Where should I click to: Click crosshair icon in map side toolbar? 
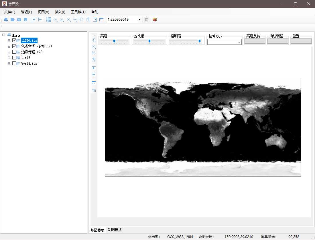(x=94, y=90)
